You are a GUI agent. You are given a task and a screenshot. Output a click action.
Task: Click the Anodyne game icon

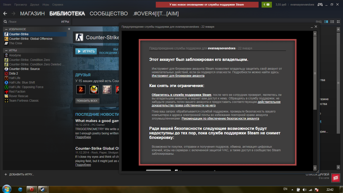[x=7, y=55]
